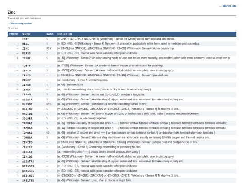Viewport: 244px width, 183px height.
Task: Select the word ALBATA
Action: coord(27,99)
